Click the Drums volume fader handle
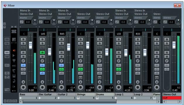184x105 pixels. (x=107, y=52)
